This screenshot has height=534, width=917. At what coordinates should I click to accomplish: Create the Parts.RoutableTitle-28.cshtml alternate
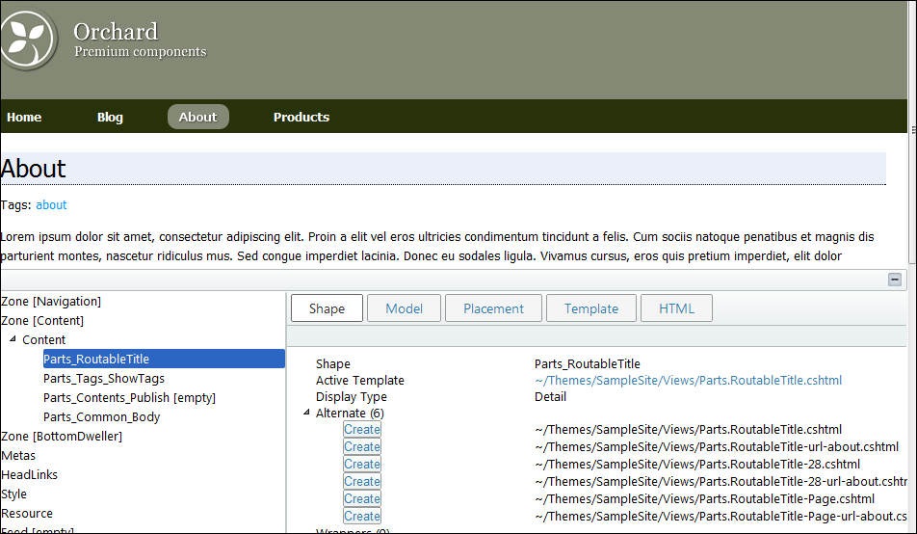(x=362, y=465)
